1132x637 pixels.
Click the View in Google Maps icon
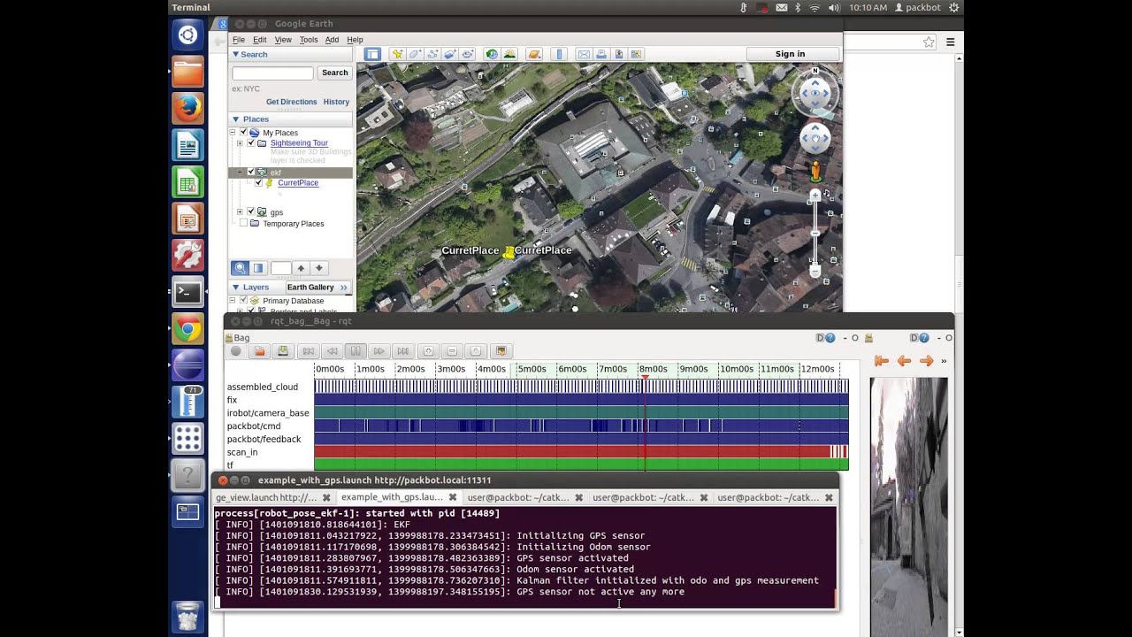click(636, 54)
